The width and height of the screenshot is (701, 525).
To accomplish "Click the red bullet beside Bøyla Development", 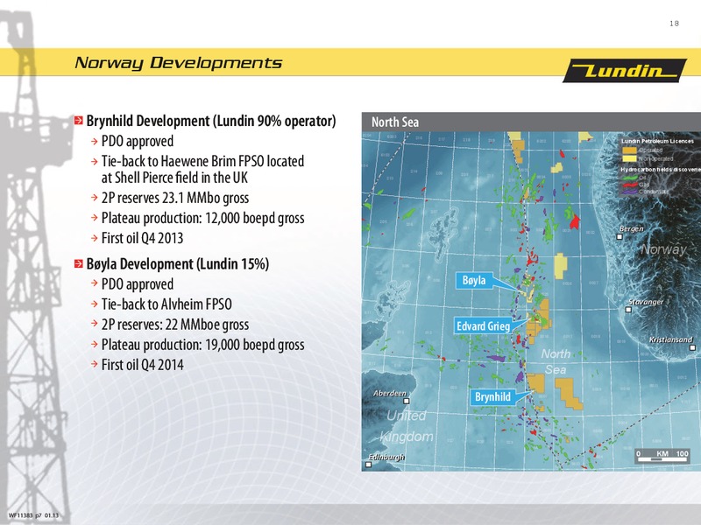I will (79, 264).
